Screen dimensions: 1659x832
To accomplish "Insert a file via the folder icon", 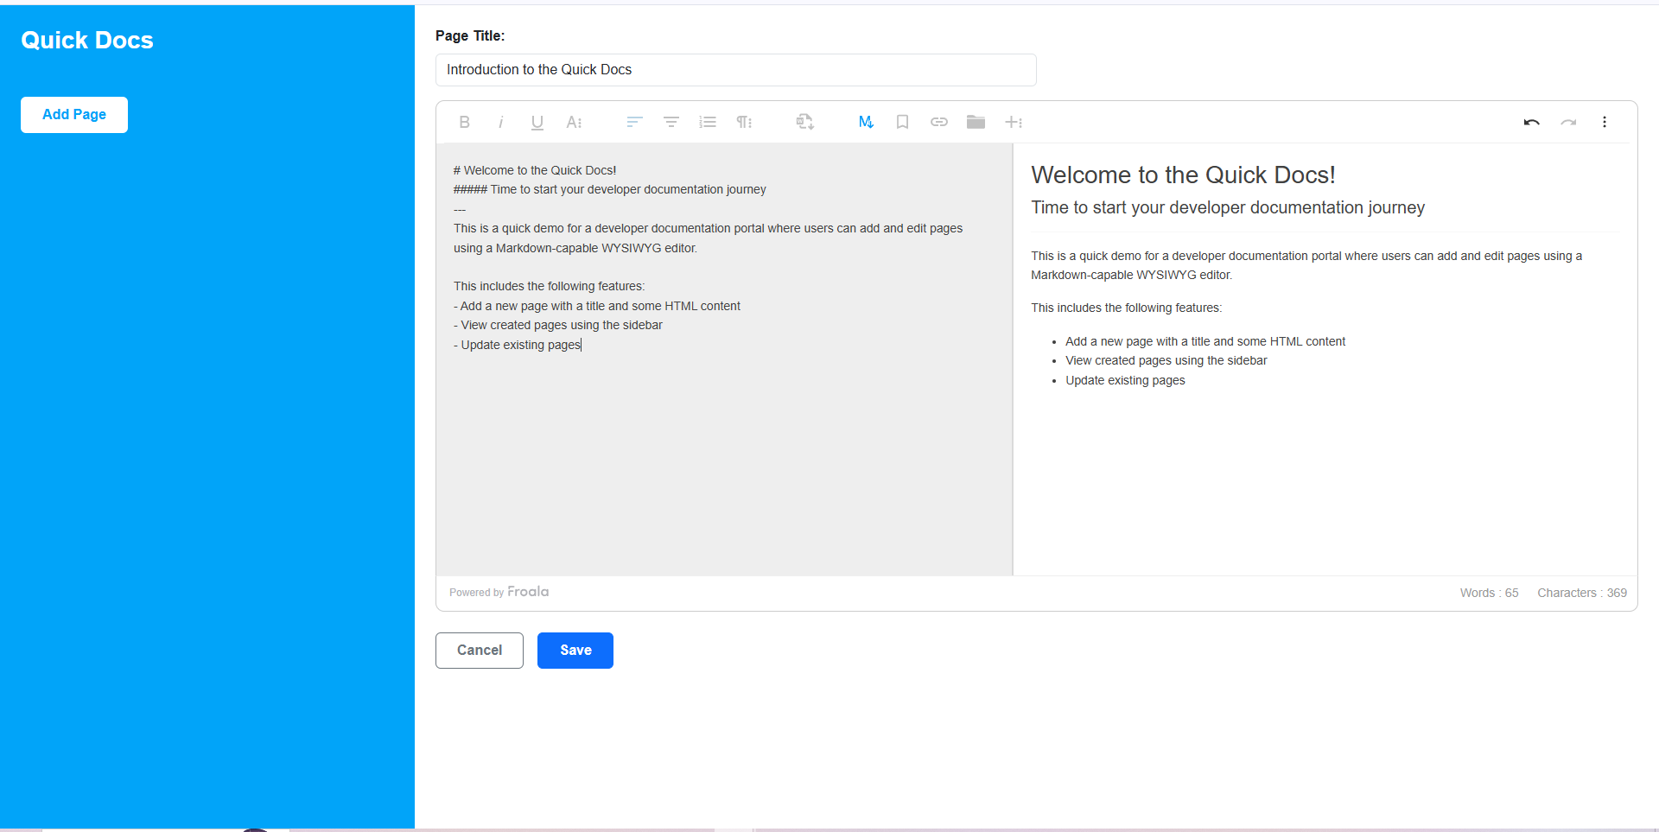I will coord(976,122).
